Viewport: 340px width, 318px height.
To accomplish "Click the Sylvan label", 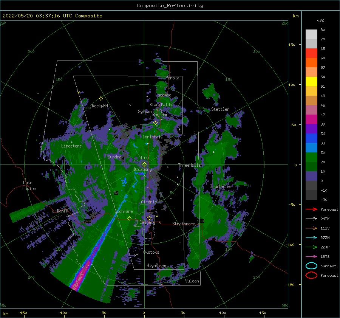I will 145,112.
